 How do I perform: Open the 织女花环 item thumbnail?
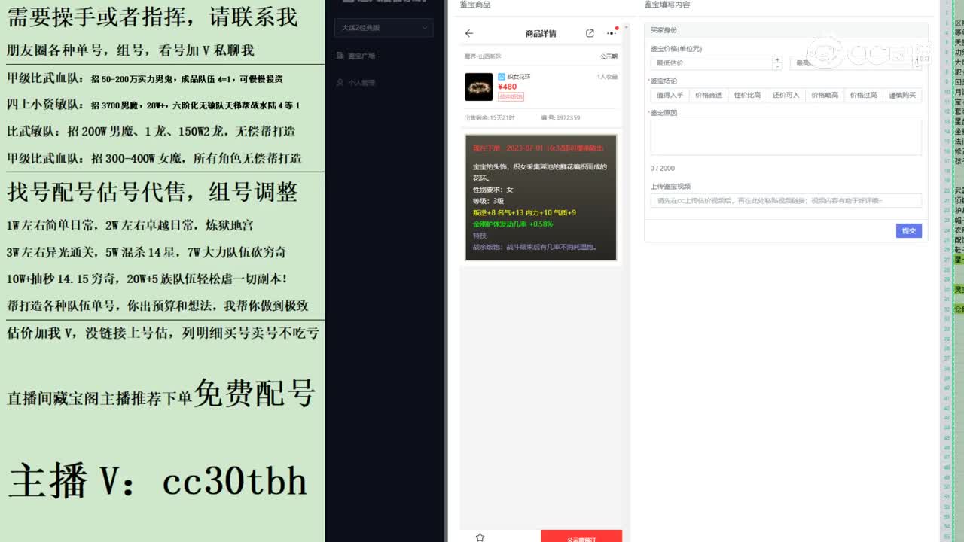coord(478,87)
